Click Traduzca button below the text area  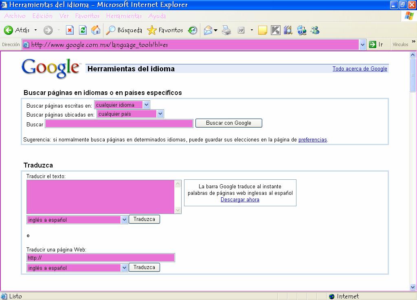(145, 219)
